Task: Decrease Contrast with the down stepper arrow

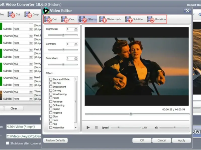Action: click(76, 45)
